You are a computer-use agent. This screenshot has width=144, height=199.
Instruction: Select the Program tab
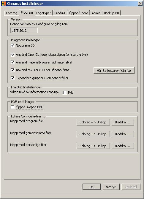[x=27, y=12]
